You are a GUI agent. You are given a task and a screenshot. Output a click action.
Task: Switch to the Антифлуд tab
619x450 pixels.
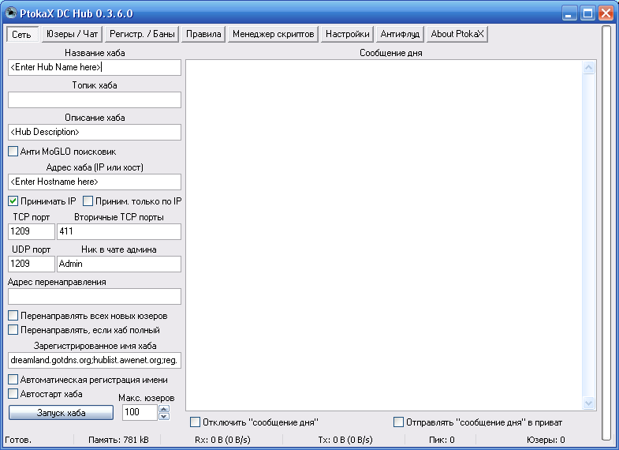pyautogui.click(x=400, y=34)
